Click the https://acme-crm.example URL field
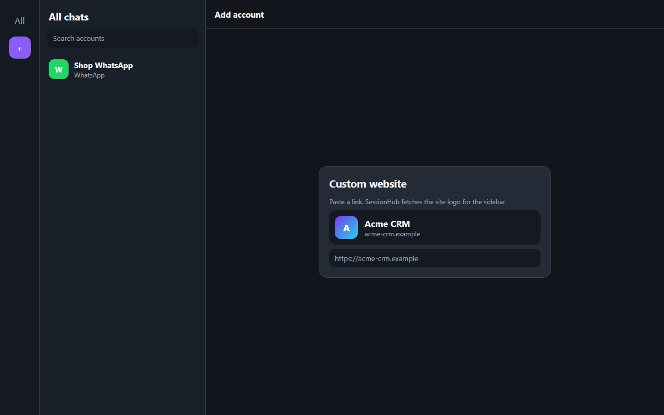Viewport: 664px width, 415px height. click(x=435, y=258)
